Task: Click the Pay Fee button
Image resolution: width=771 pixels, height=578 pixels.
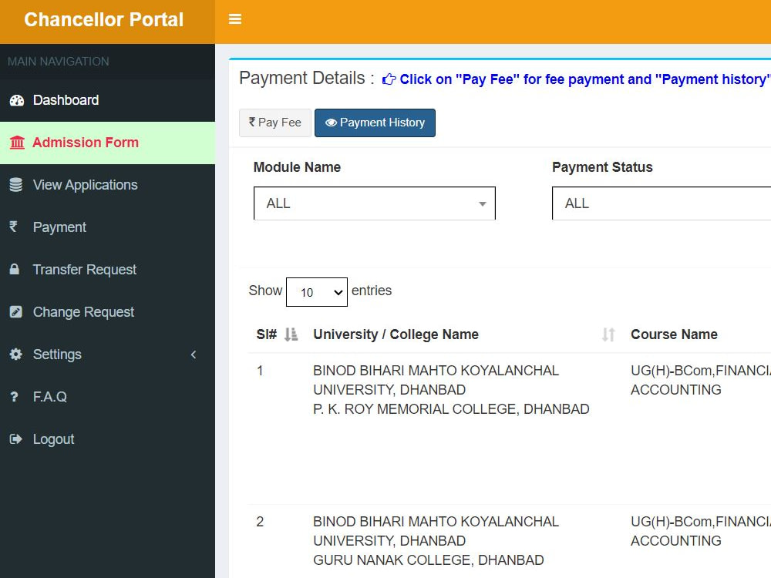Action: point(275,123)
